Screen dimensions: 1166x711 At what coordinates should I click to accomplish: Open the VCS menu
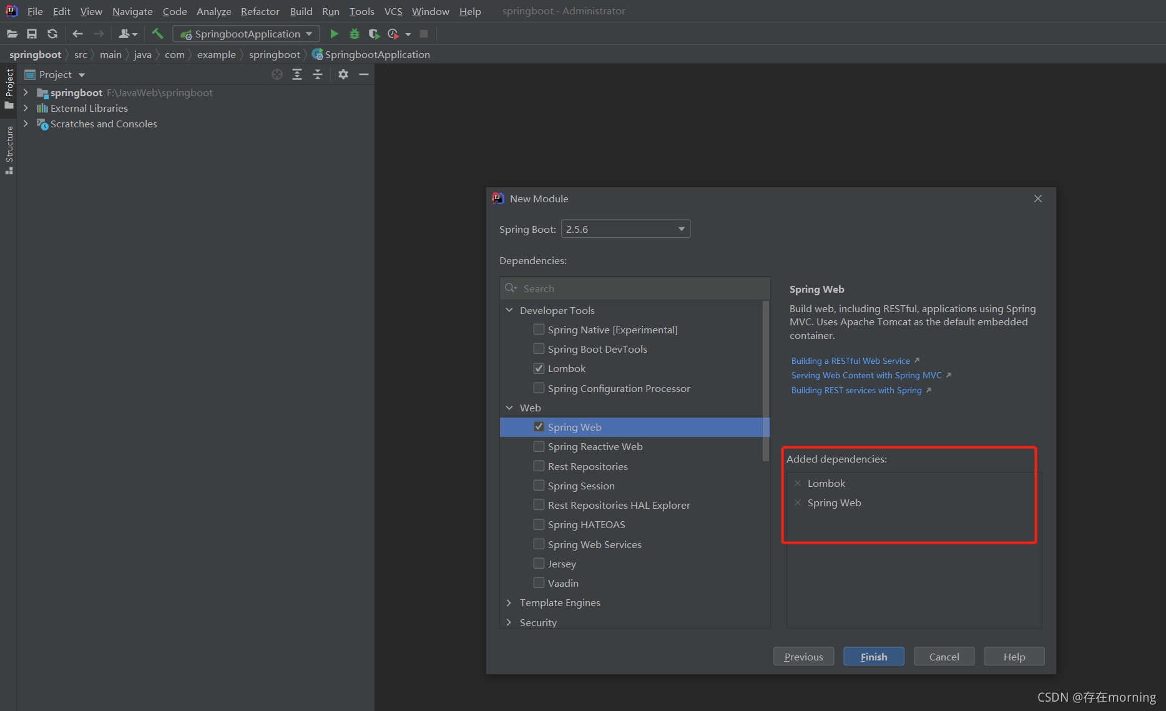pyautogui.click(x=393, y=11)
